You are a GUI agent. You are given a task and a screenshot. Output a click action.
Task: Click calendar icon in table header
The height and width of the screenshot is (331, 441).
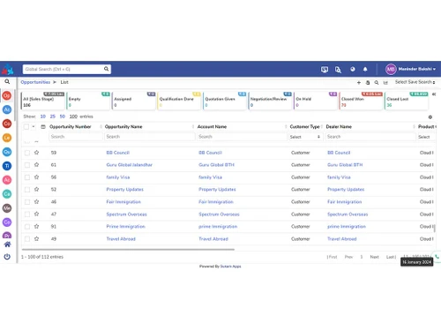click(x=43, y=127)
